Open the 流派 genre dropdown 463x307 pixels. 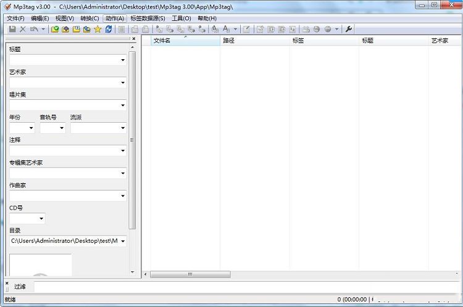click(x=123, y=128)
